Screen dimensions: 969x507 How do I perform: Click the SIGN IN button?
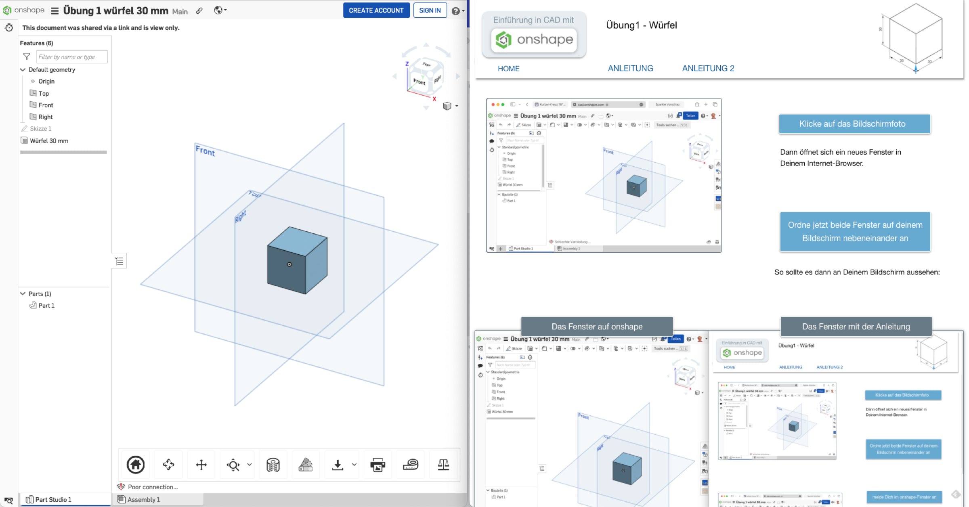[430, 10]
